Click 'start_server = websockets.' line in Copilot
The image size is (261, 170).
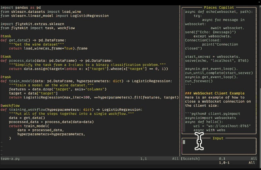pyautogui.click(x=213, y=56)
